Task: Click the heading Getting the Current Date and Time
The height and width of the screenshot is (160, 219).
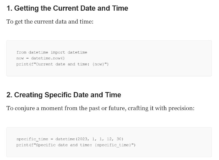Action: pyautogui.click(x=67, y=8)
